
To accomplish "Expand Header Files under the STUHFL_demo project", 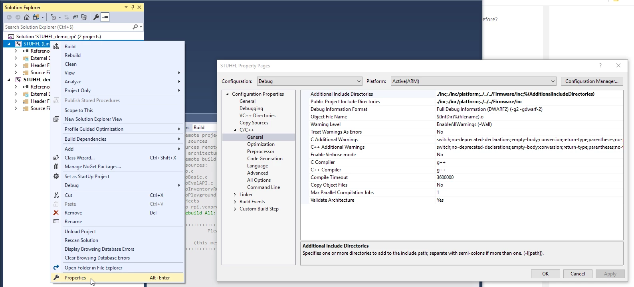I will tap(16, 101).
